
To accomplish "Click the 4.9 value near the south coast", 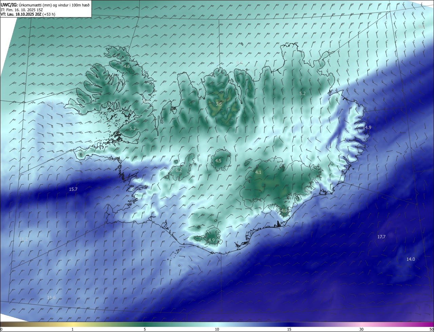I will pos(212,240).
